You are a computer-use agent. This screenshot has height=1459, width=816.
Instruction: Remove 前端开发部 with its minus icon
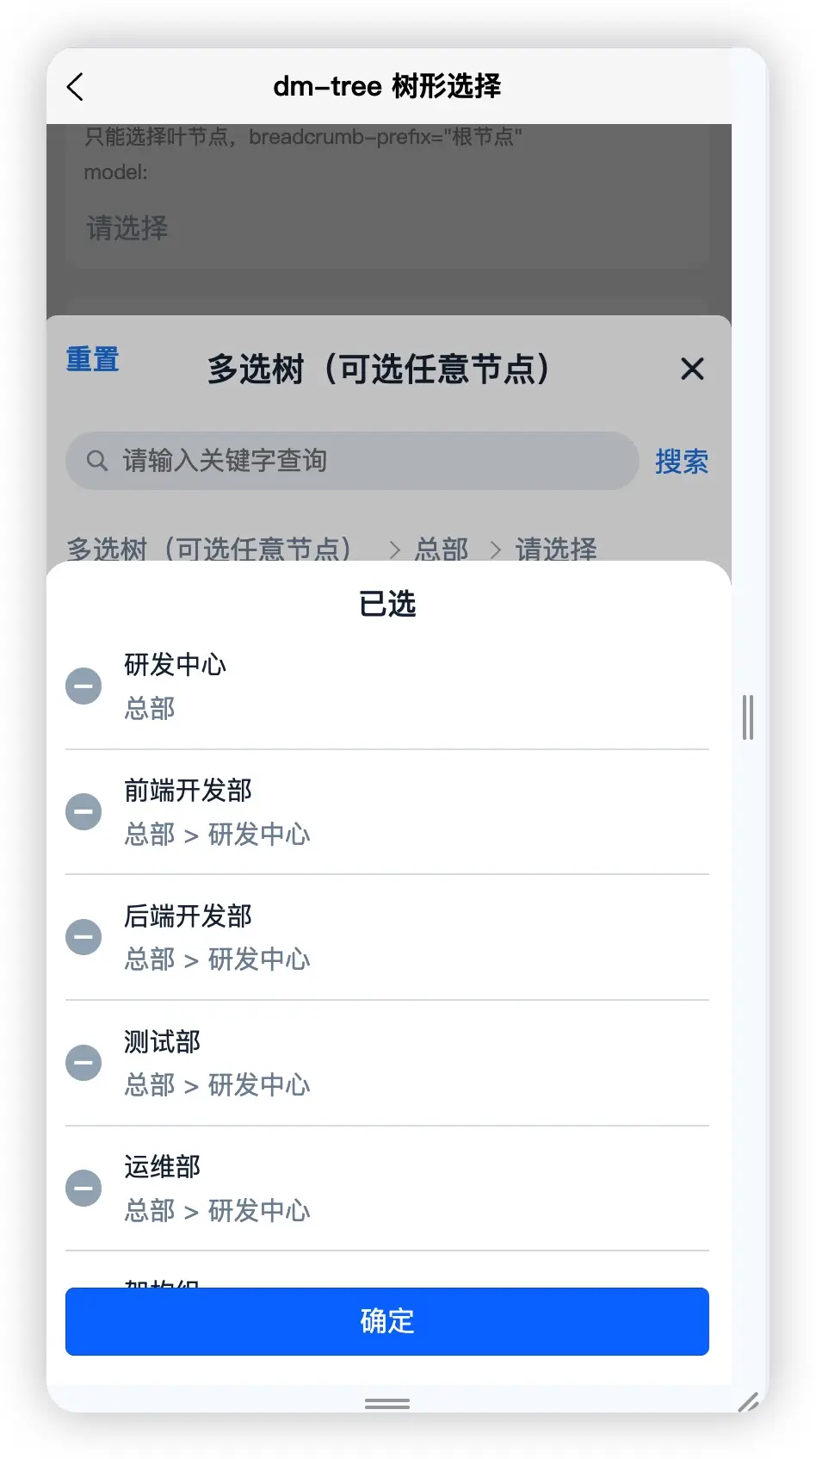click(83, 811)
